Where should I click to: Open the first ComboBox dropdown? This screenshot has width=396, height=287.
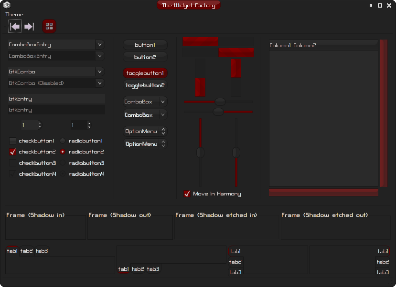[145, 102]
